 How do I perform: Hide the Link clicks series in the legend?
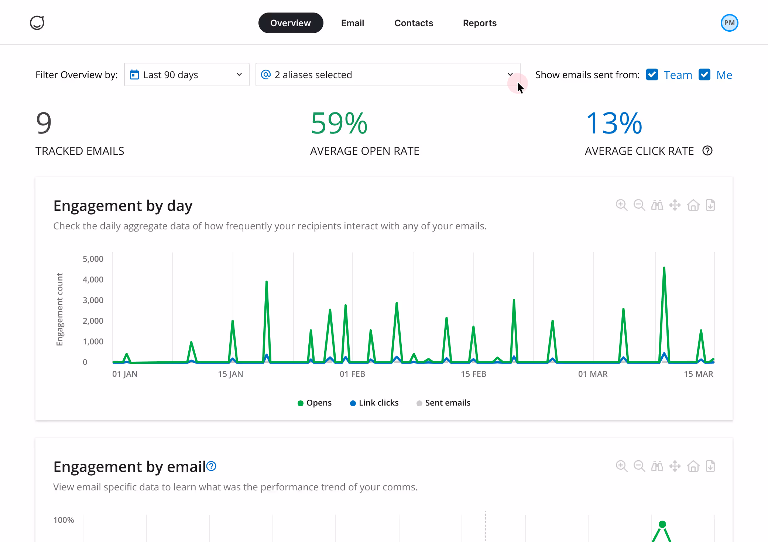click(374, 403)
